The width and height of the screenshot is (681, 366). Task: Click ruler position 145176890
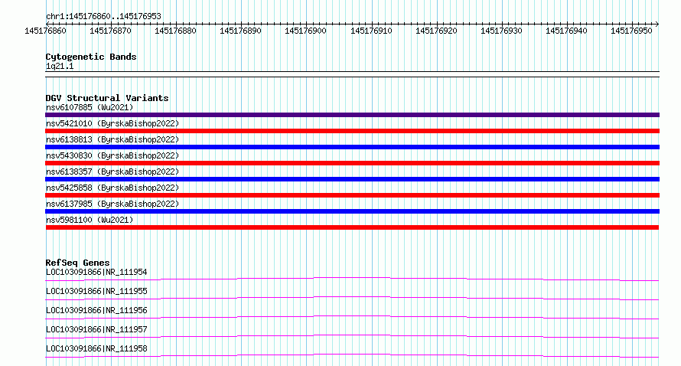pyautogui.click(x=240, y=31)
